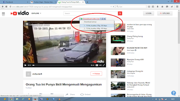Click the Firefox taskbar icon
This screenshot has width=180, height=101.
pos(35,99)
